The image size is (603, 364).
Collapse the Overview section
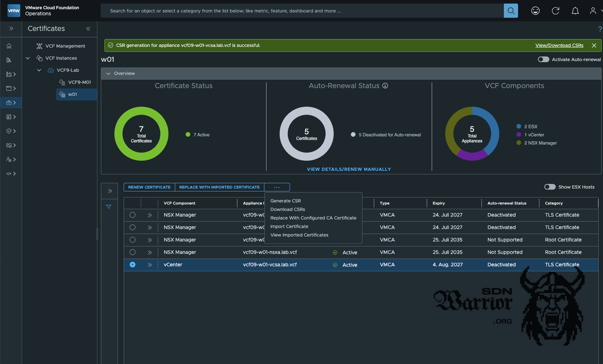click(x=108, y=74)
